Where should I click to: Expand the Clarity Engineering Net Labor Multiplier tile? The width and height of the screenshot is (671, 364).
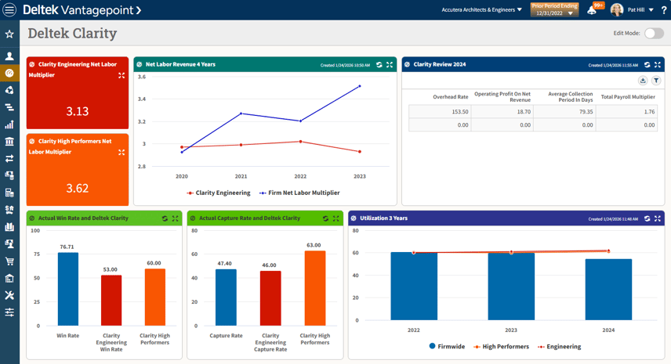(x=122, y=76)
